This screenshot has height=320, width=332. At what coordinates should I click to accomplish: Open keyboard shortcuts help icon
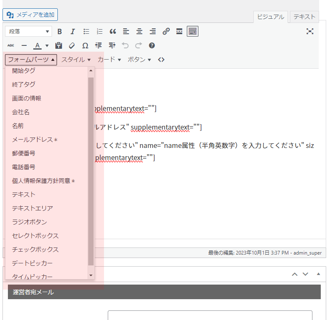click(152, 45)
